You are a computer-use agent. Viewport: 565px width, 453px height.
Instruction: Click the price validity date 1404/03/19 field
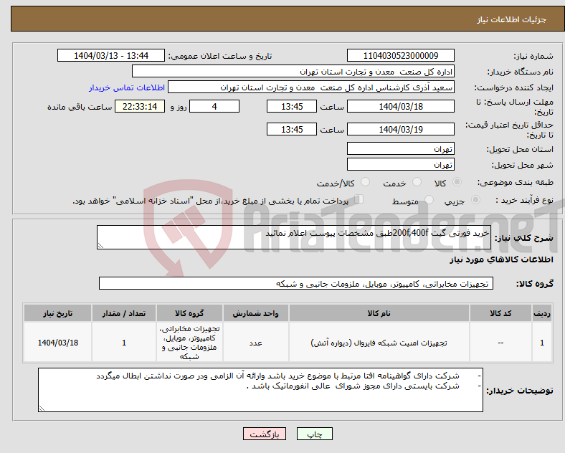click(401, 129)
